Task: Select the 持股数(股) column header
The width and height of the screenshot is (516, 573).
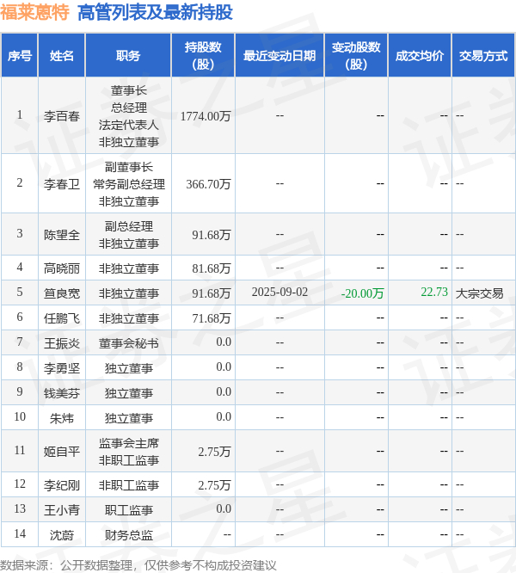Action: click(203, 56)
